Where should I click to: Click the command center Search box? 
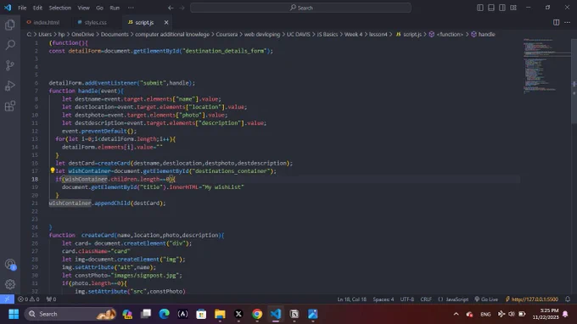pyautogui.click(x=300, y=8)
